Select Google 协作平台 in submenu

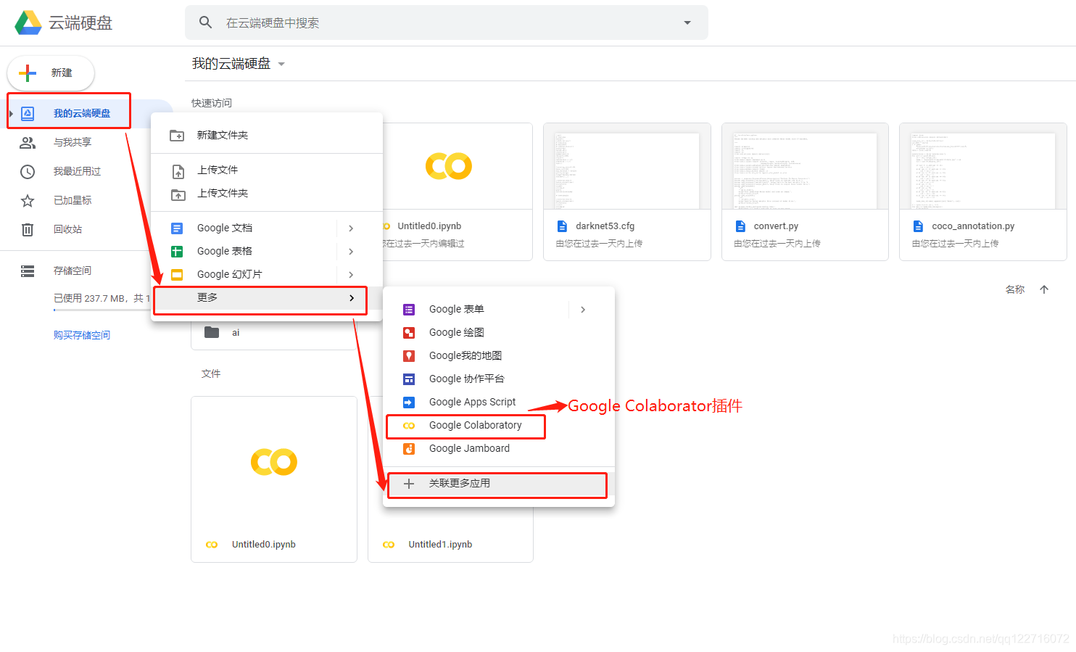499,379
